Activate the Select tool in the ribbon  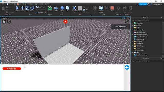click(18, 9)
